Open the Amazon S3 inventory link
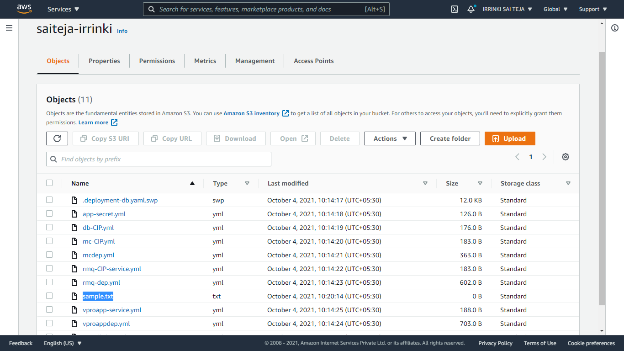The width and height of the screenshot is (624, 351). tap(251, 113)
